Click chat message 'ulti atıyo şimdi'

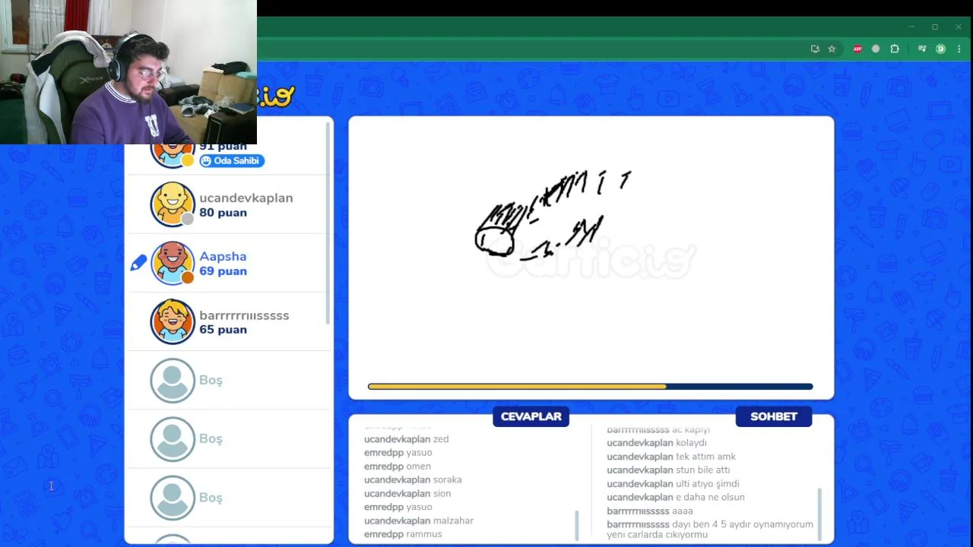pos(707,484)
